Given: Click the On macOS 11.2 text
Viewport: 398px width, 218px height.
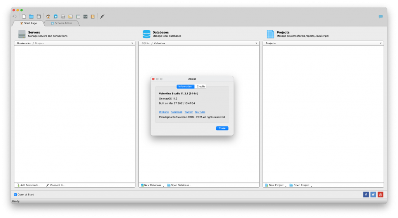Looking at the screenshot, I should [168, 98].
